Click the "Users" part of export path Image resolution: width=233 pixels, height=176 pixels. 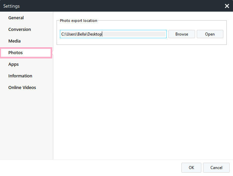pyautogui.click(x=71, y=34)
